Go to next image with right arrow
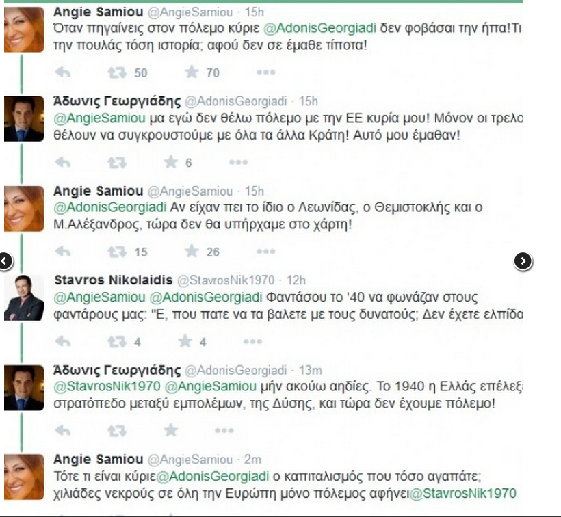This screenshot has width=561, height=517. (x=523, y=261)
